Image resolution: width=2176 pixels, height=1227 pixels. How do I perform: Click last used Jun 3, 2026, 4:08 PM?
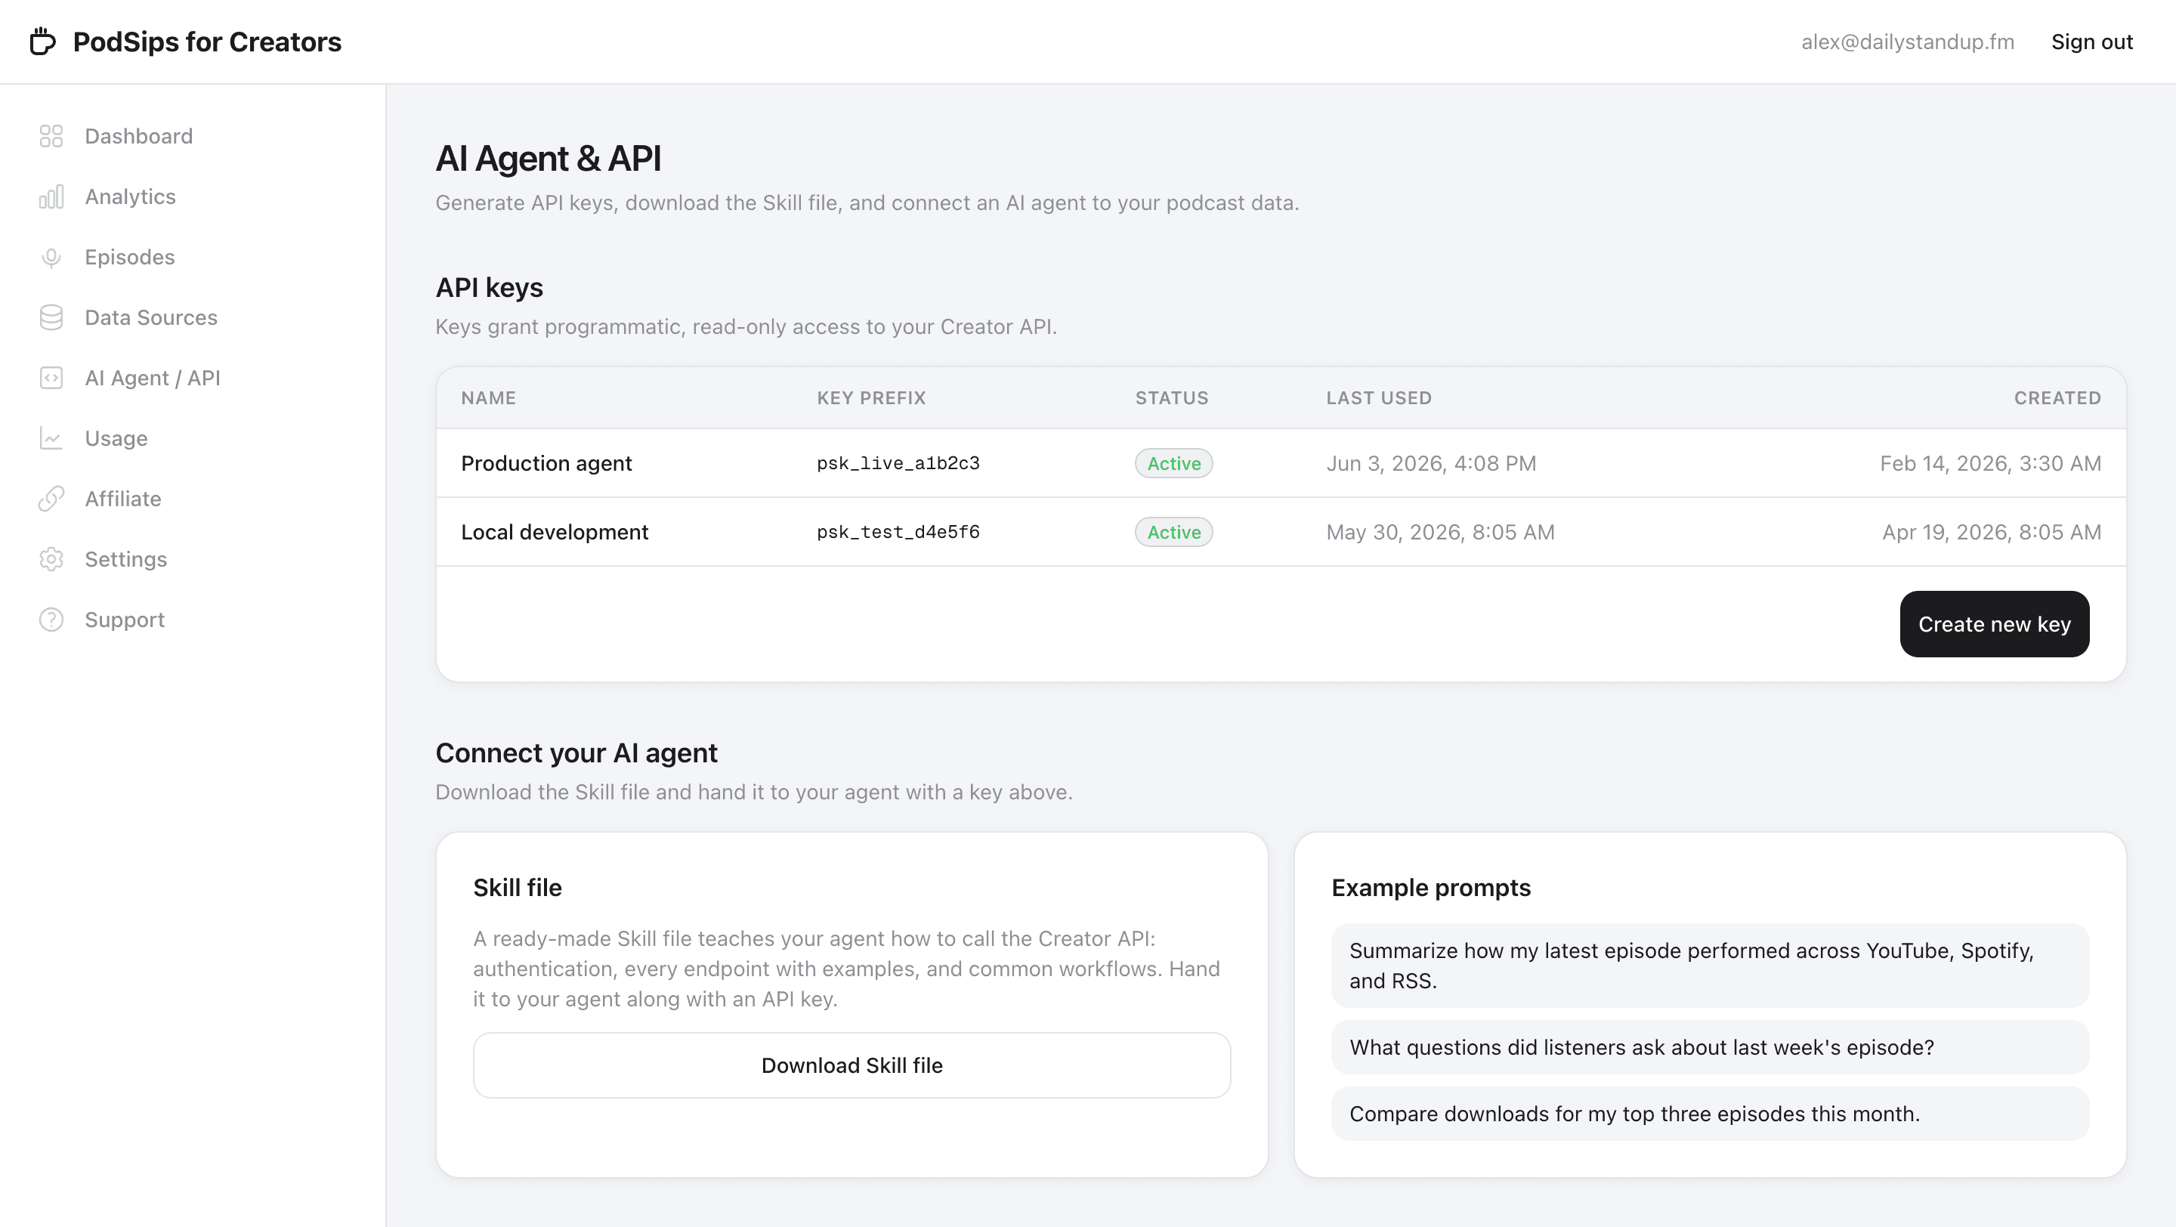[x=1431, y=462]
